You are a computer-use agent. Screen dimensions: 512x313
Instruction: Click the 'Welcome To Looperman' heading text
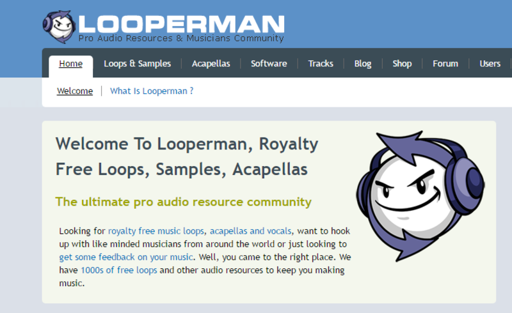[x=187, y=156]
